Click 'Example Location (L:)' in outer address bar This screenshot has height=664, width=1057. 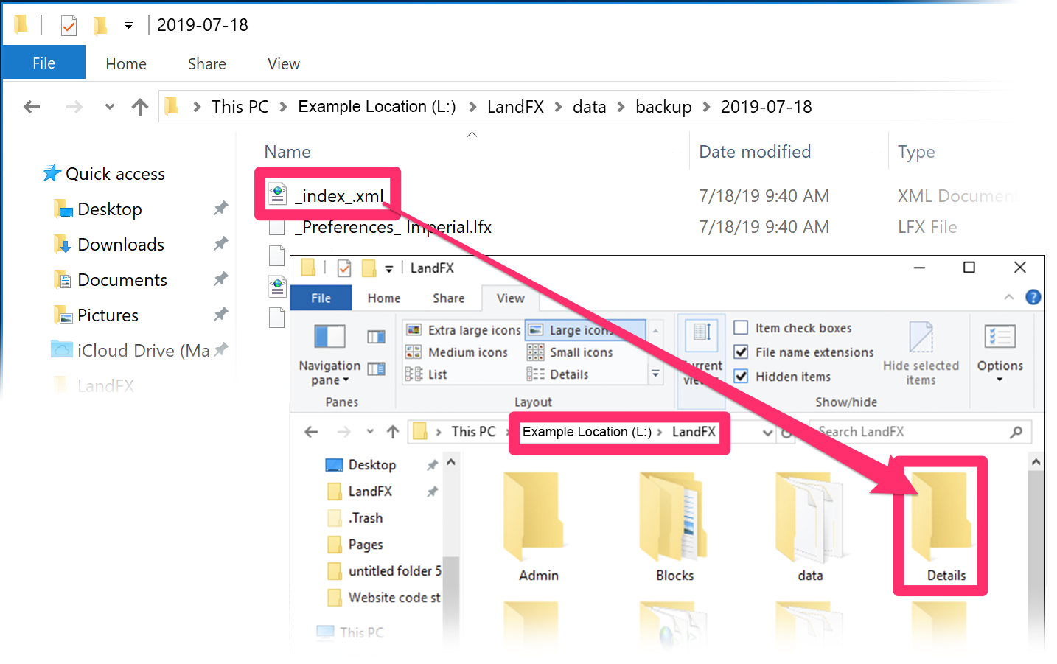pyautogui.click(x=377, y=107)
